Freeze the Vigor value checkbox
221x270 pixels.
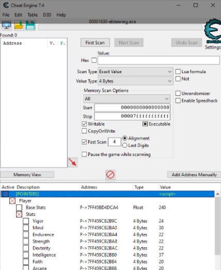(26, 221)
